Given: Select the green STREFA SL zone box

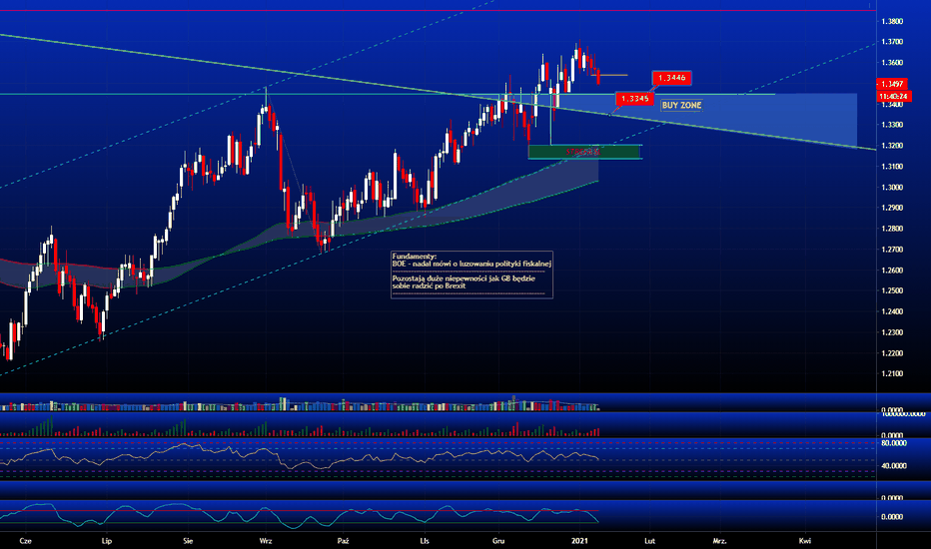Looking at the screenshot, I should 584,152.
